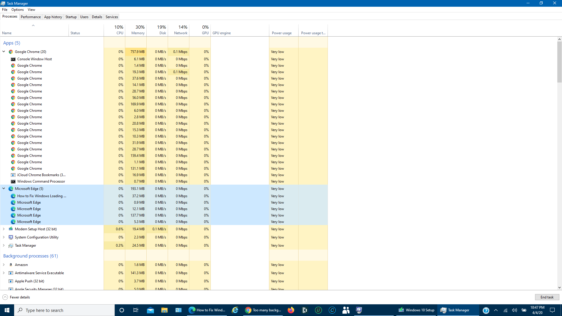Screen dimensions: 562x316
Task: Open the Options menu
Action: [18, 10]
